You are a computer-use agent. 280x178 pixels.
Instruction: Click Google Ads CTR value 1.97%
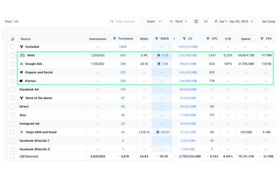228,64
